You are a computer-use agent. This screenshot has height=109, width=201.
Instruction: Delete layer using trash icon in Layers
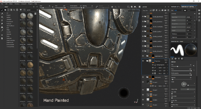pyautogui.click(x=169, y=10)
